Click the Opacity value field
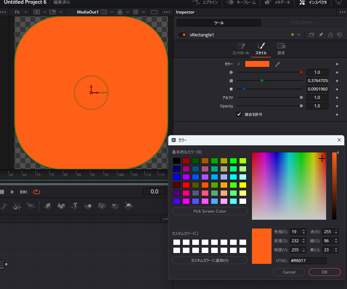Viewport: 347px width, 289px height. (317, 106)
